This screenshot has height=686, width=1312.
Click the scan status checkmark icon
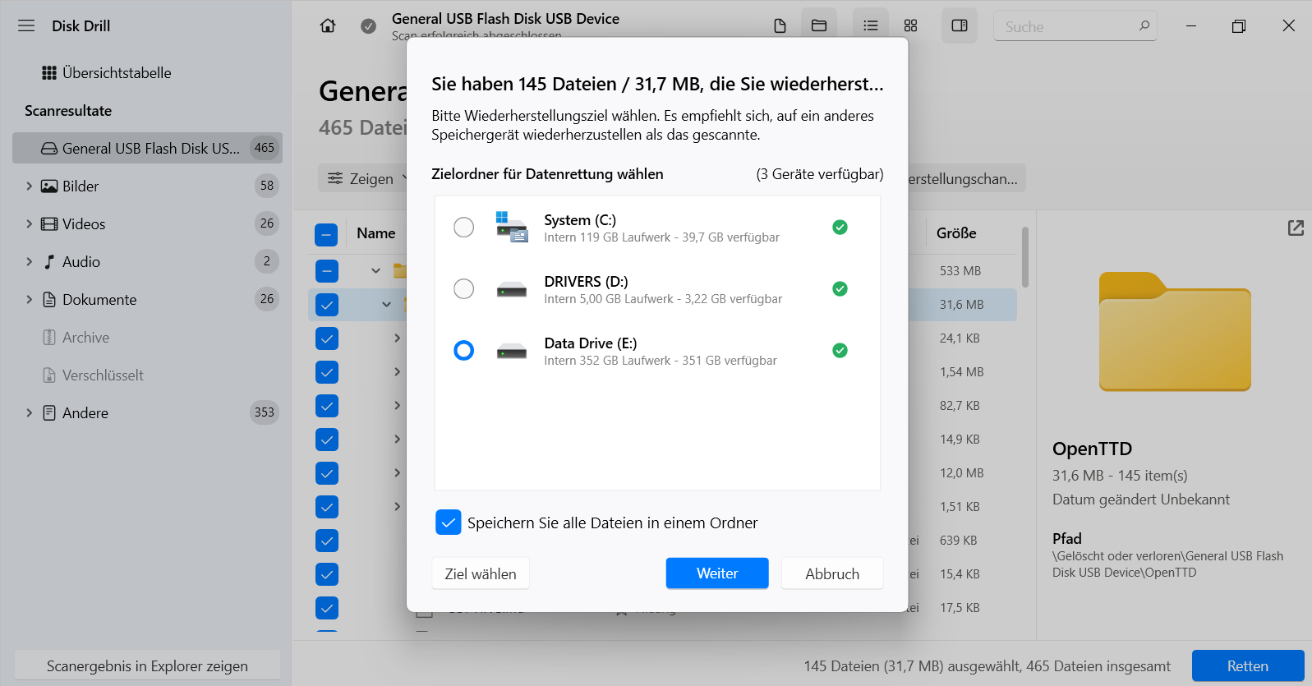point(369,26)
